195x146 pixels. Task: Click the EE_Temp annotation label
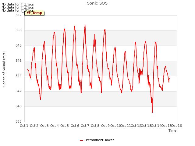[x=34, y=13]
